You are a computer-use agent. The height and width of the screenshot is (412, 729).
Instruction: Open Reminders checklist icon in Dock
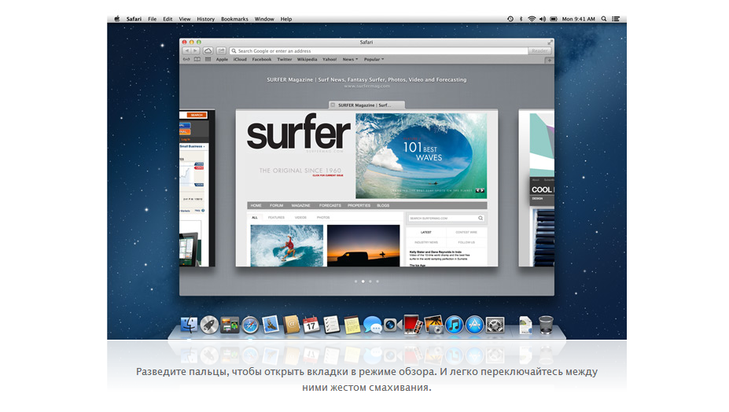(332, 325)
